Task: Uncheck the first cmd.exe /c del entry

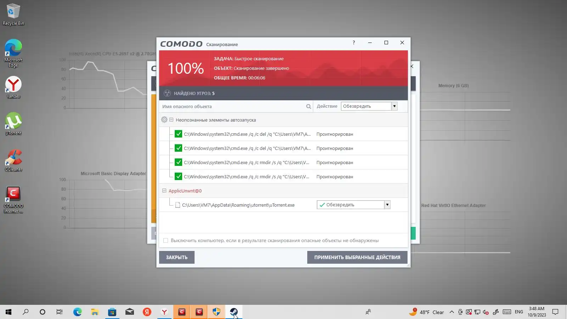Action: tap(178, 134)
